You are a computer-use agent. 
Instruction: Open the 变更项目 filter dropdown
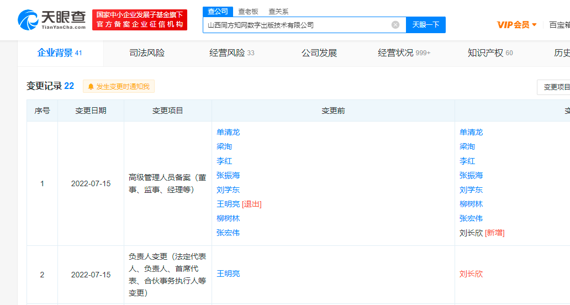pos(553,87)
